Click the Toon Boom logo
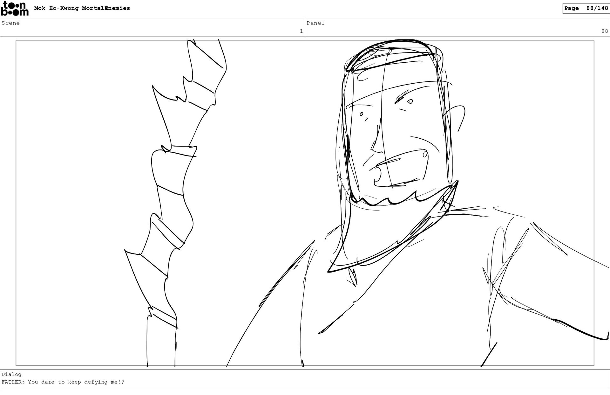This screenshot has height=395, width=610. click(15, 9)
